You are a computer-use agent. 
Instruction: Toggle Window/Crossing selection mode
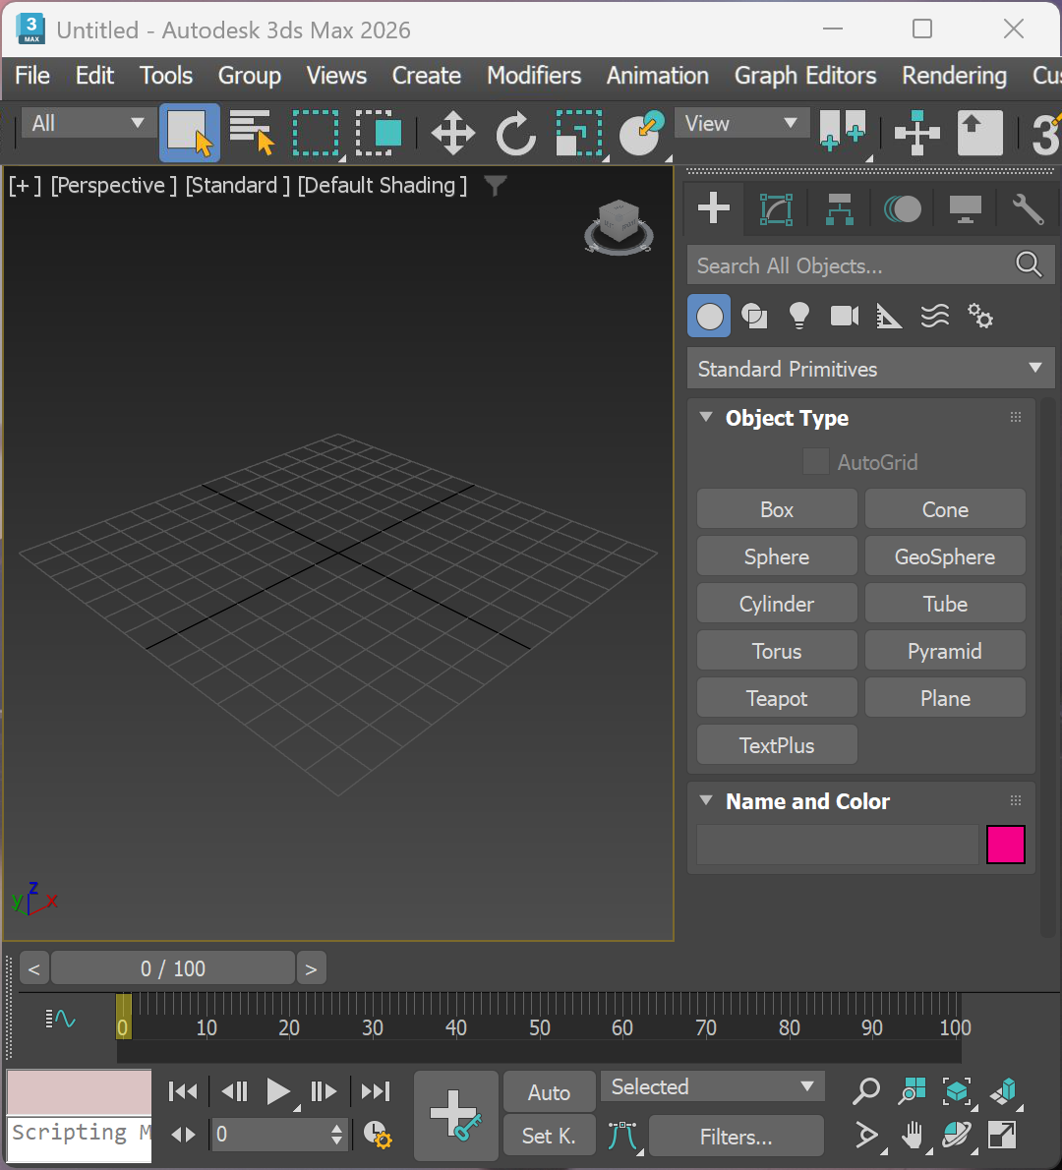[x=380, y=133]
